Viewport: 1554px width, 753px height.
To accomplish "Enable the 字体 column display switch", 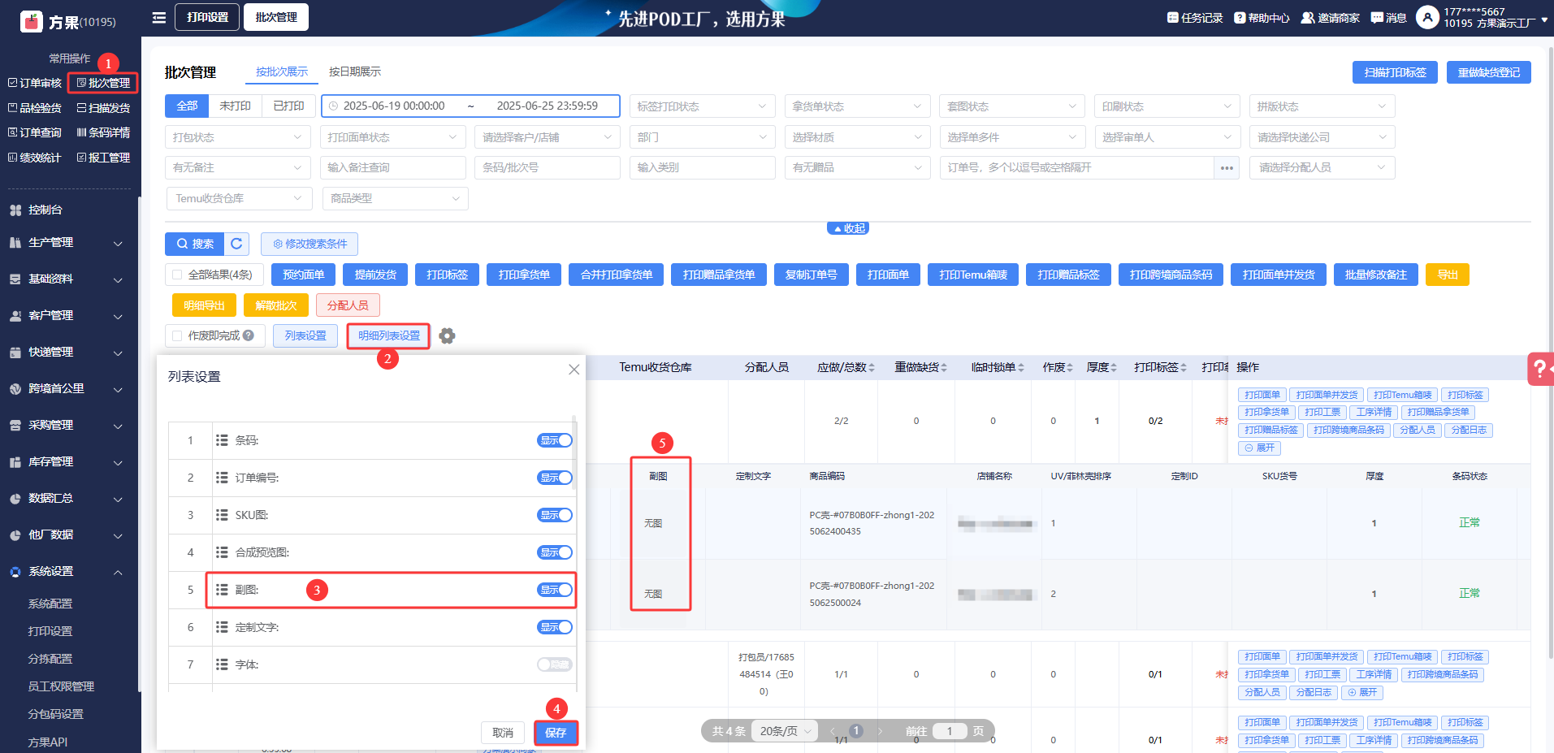I will [555, 664].
